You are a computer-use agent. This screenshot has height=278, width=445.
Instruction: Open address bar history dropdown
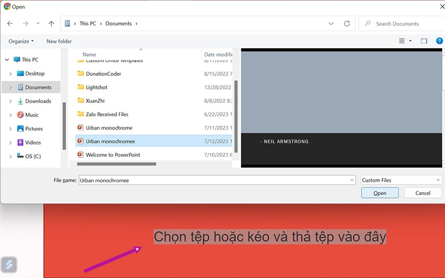(x=331, y=23)
